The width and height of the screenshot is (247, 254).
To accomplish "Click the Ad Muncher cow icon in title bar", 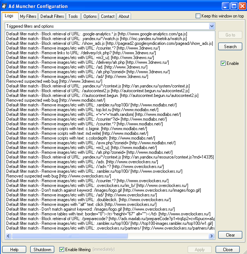I will coord(4,6).
